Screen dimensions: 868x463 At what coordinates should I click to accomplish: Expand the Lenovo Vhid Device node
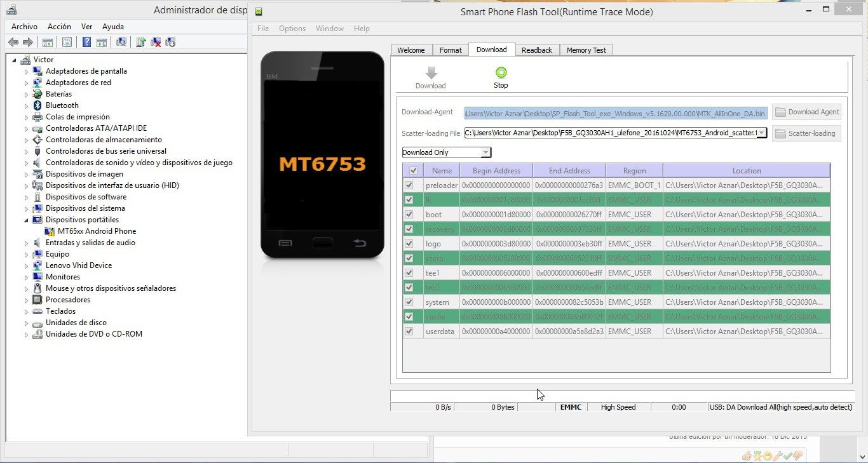point(27,265)
